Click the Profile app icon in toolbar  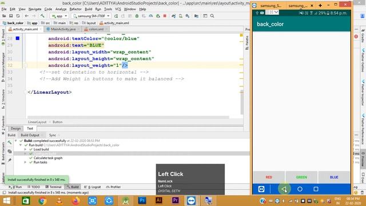151,16
